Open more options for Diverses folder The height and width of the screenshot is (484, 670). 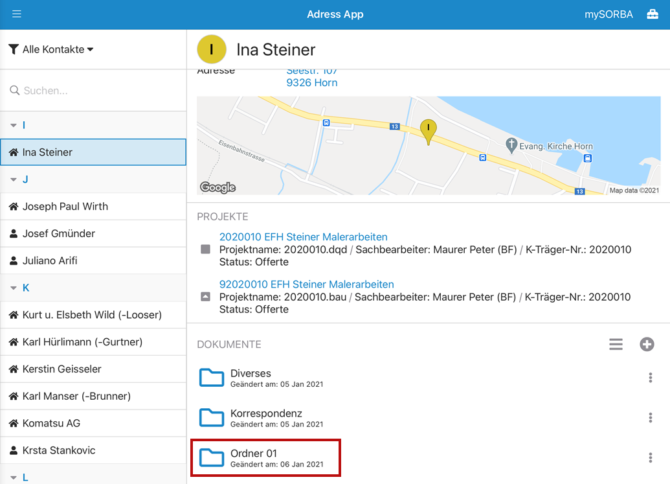651,378
